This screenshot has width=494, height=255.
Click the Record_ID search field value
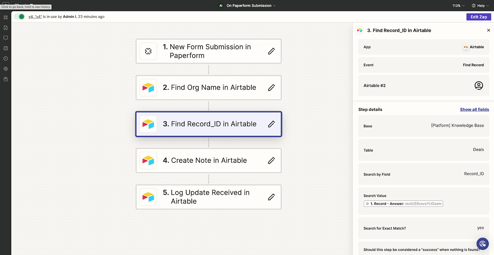(474, 174)
